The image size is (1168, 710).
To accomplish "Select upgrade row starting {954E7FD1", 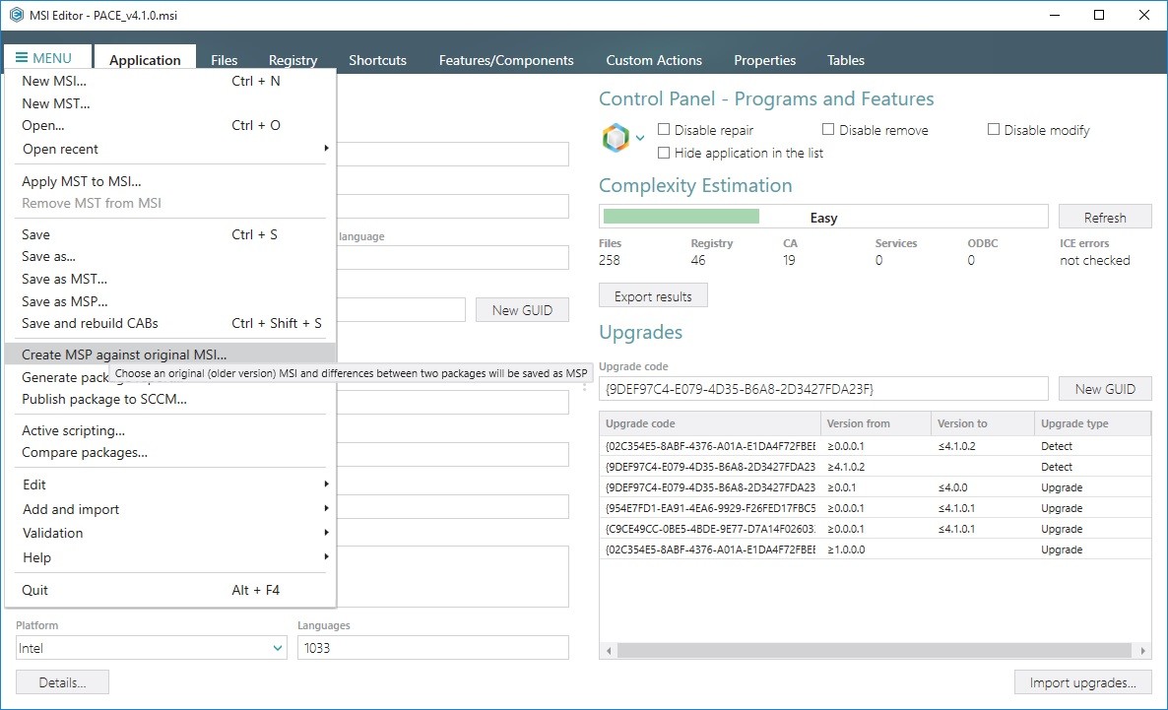I will click(x=876, y=508).
